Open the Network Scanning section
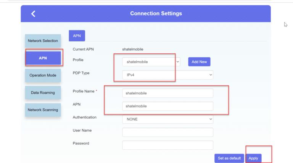The width and height of the screenshot is (293, 163). pos(43,110)
